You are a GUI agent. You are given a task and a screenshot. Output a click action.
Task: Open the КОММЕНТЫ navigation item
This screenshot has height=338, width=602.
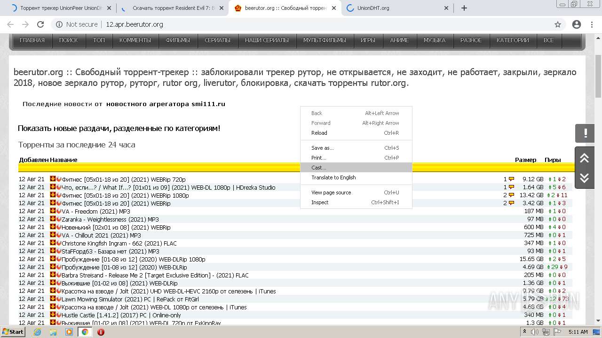click(135, 40)
